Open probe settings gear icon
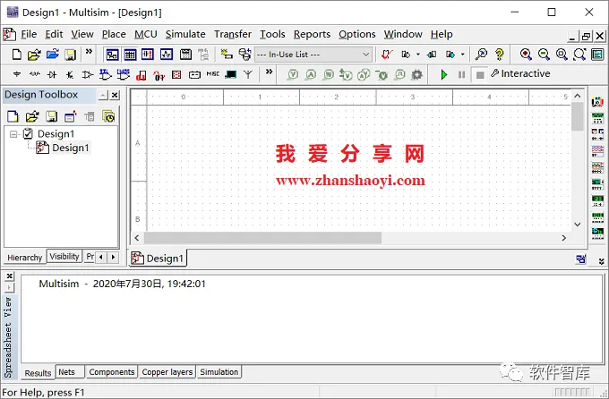 [416, 74]
